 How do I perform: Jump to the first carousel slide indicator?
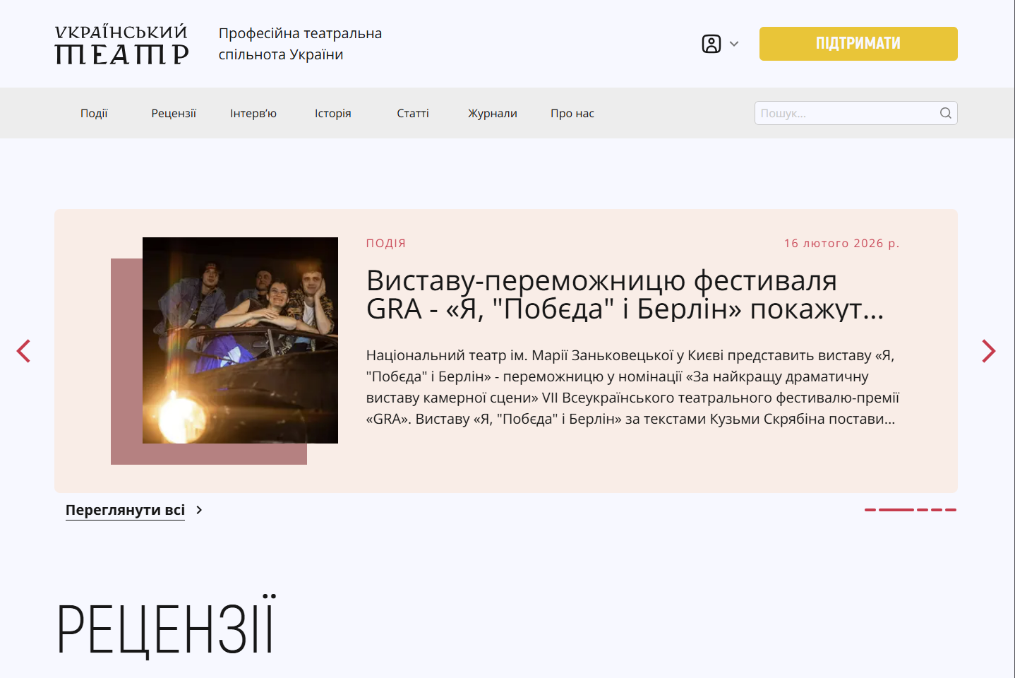(x=870, y=509)
